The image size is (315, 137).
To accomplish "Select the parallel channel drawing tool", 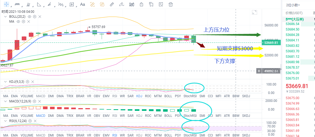I will click(x=29, y=4).
